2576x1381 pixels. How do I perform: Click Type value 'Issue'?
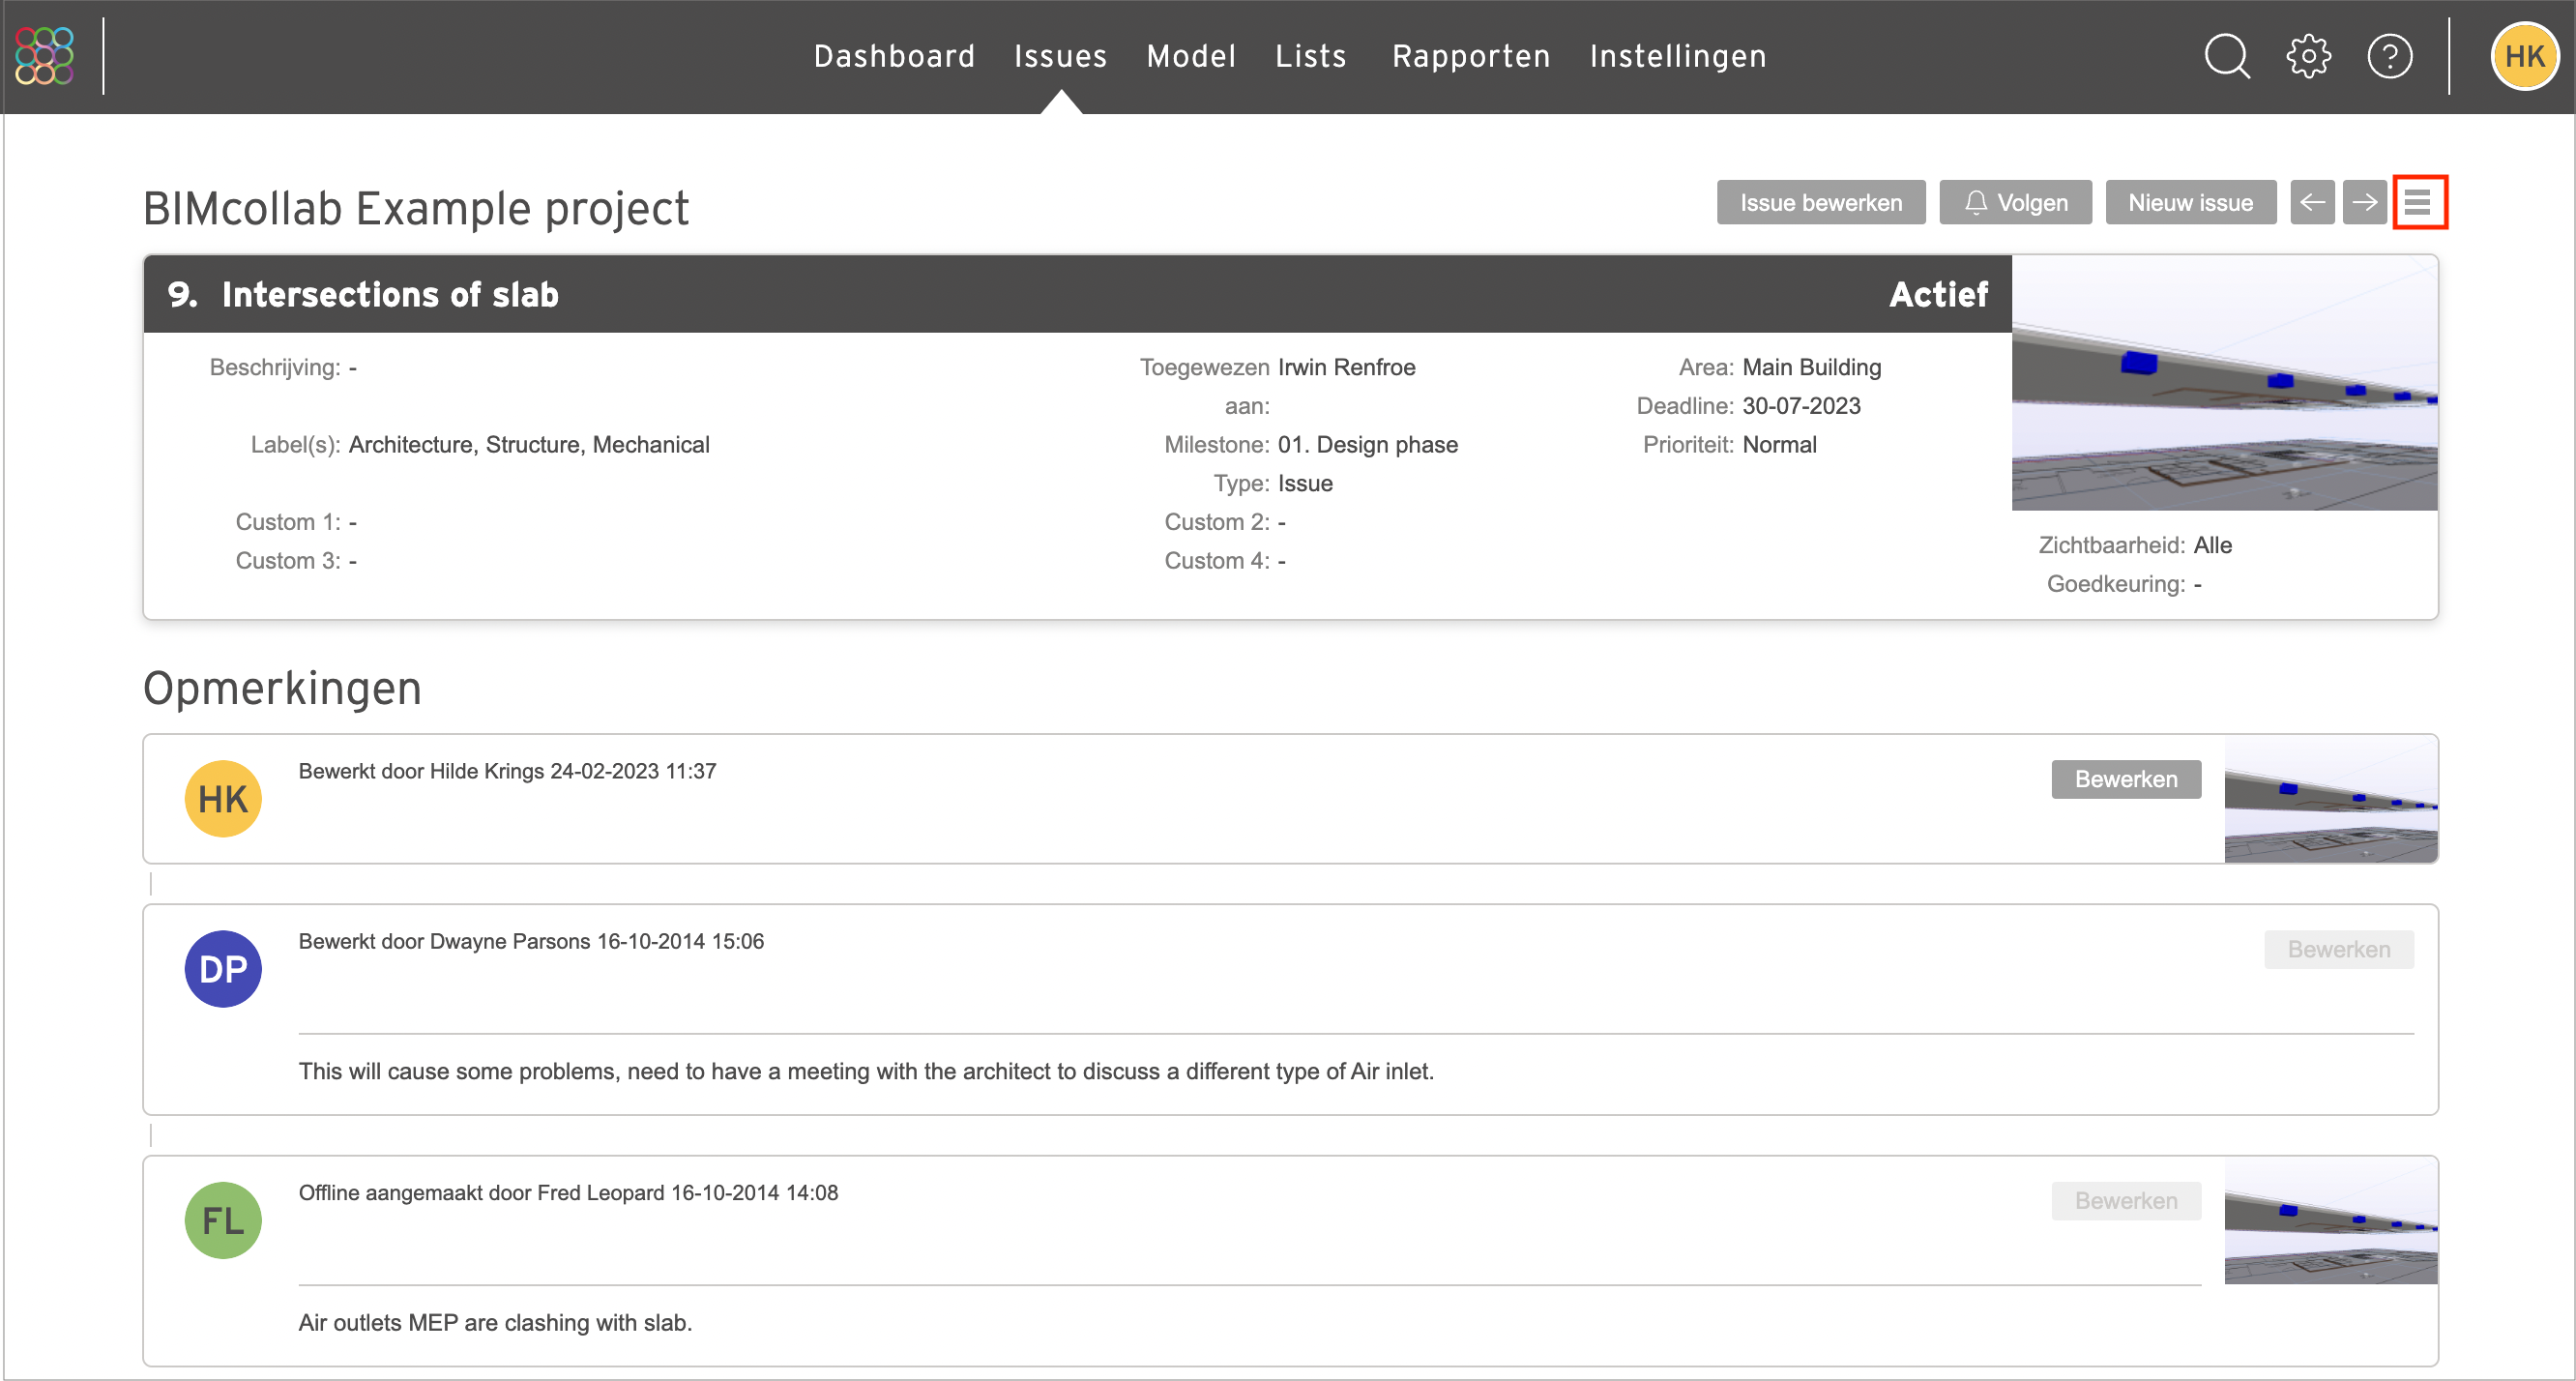pyautogui.click(x=1305, y=485)
